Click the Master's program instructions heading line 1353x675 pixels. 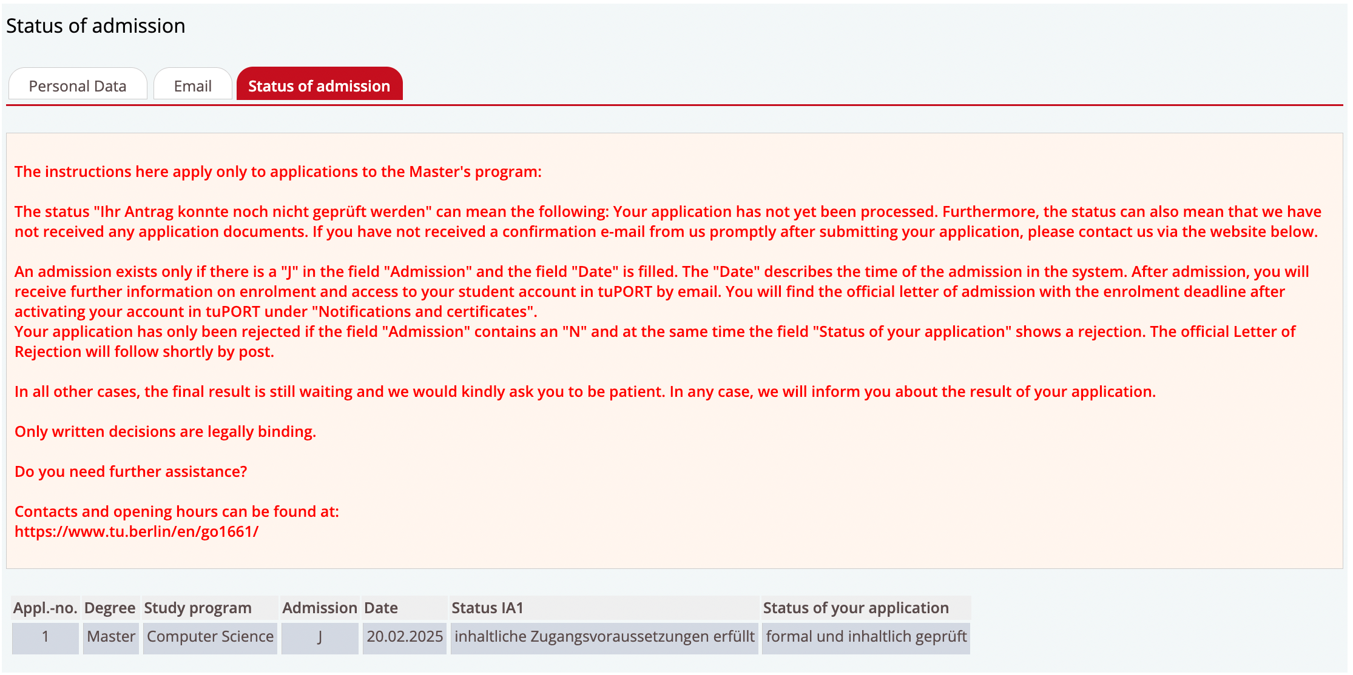coord(278,171)
